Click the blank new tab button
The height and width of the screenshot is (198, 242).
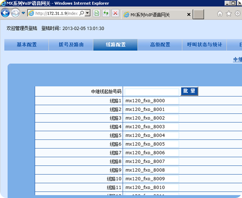(198, 14)
